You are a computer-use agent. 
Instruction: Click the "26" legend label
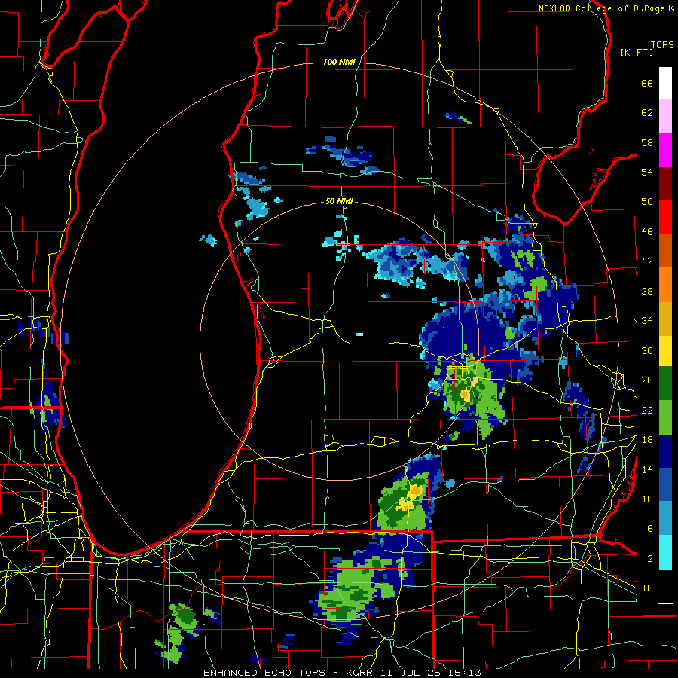pos(647,380)
